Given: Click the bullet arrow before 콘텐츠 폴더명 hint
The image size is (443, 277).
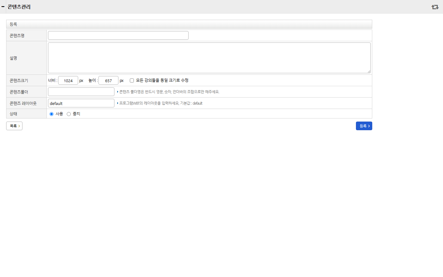Looking at the screenshot, I should point(118,92).
